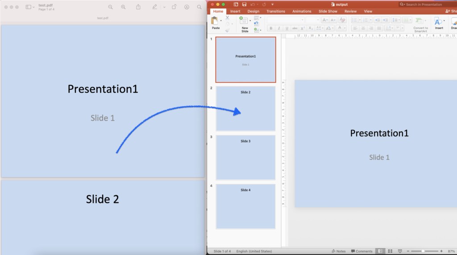
Task: Toggle underline formatting
Action: pyautogui.click(x=287, y=28)
